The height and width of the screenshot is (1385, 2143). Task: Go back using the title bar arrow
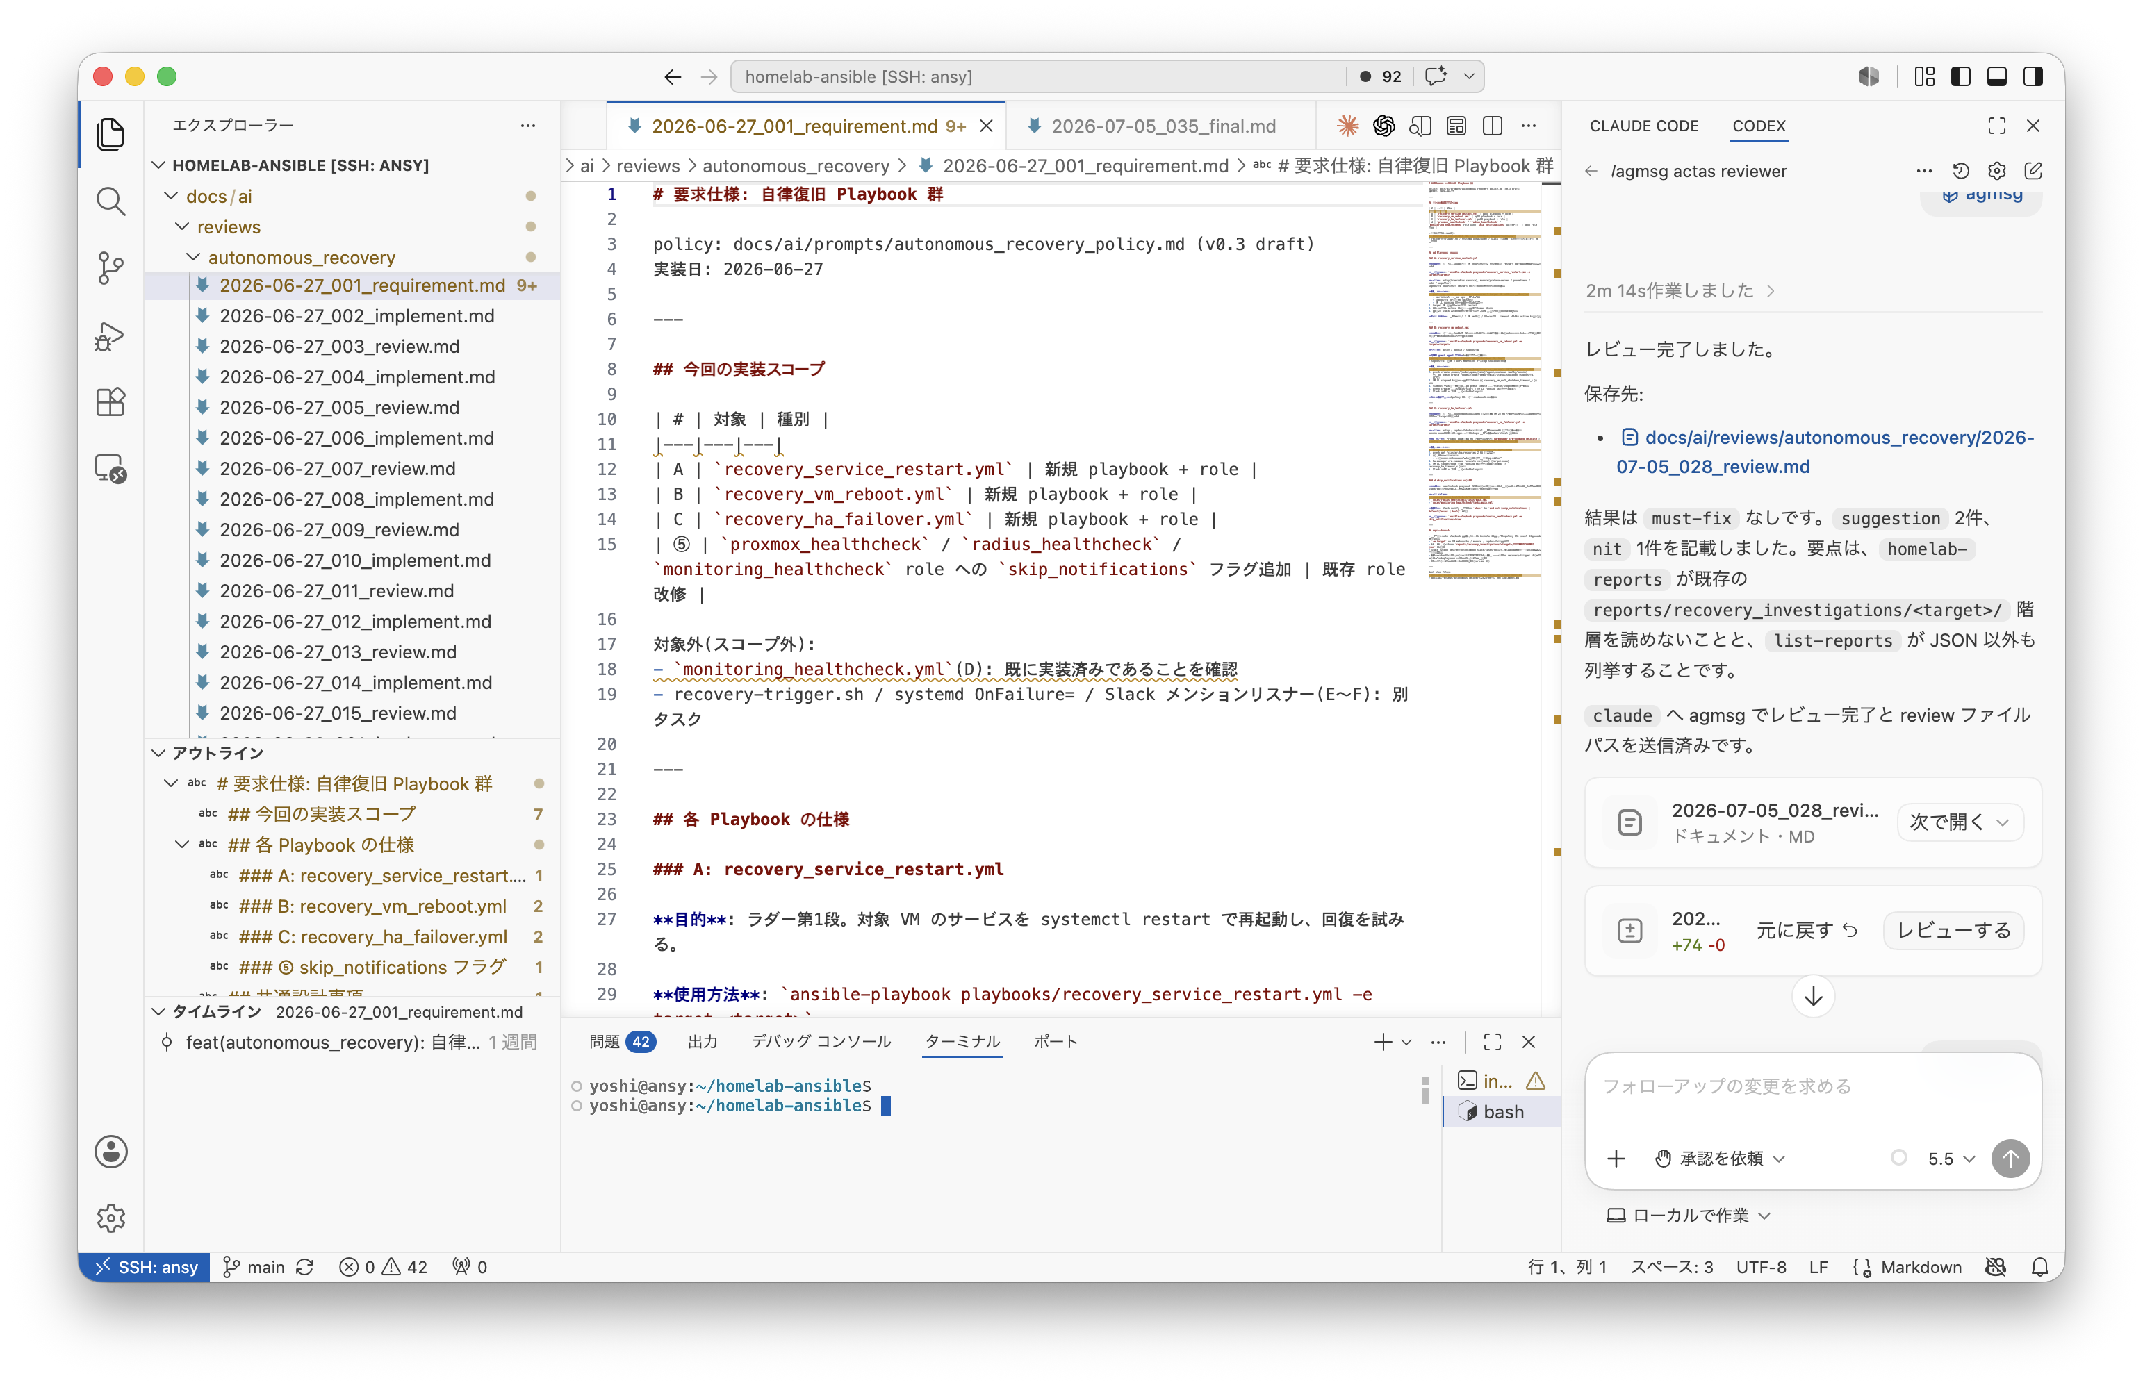(x=672, y=76)
